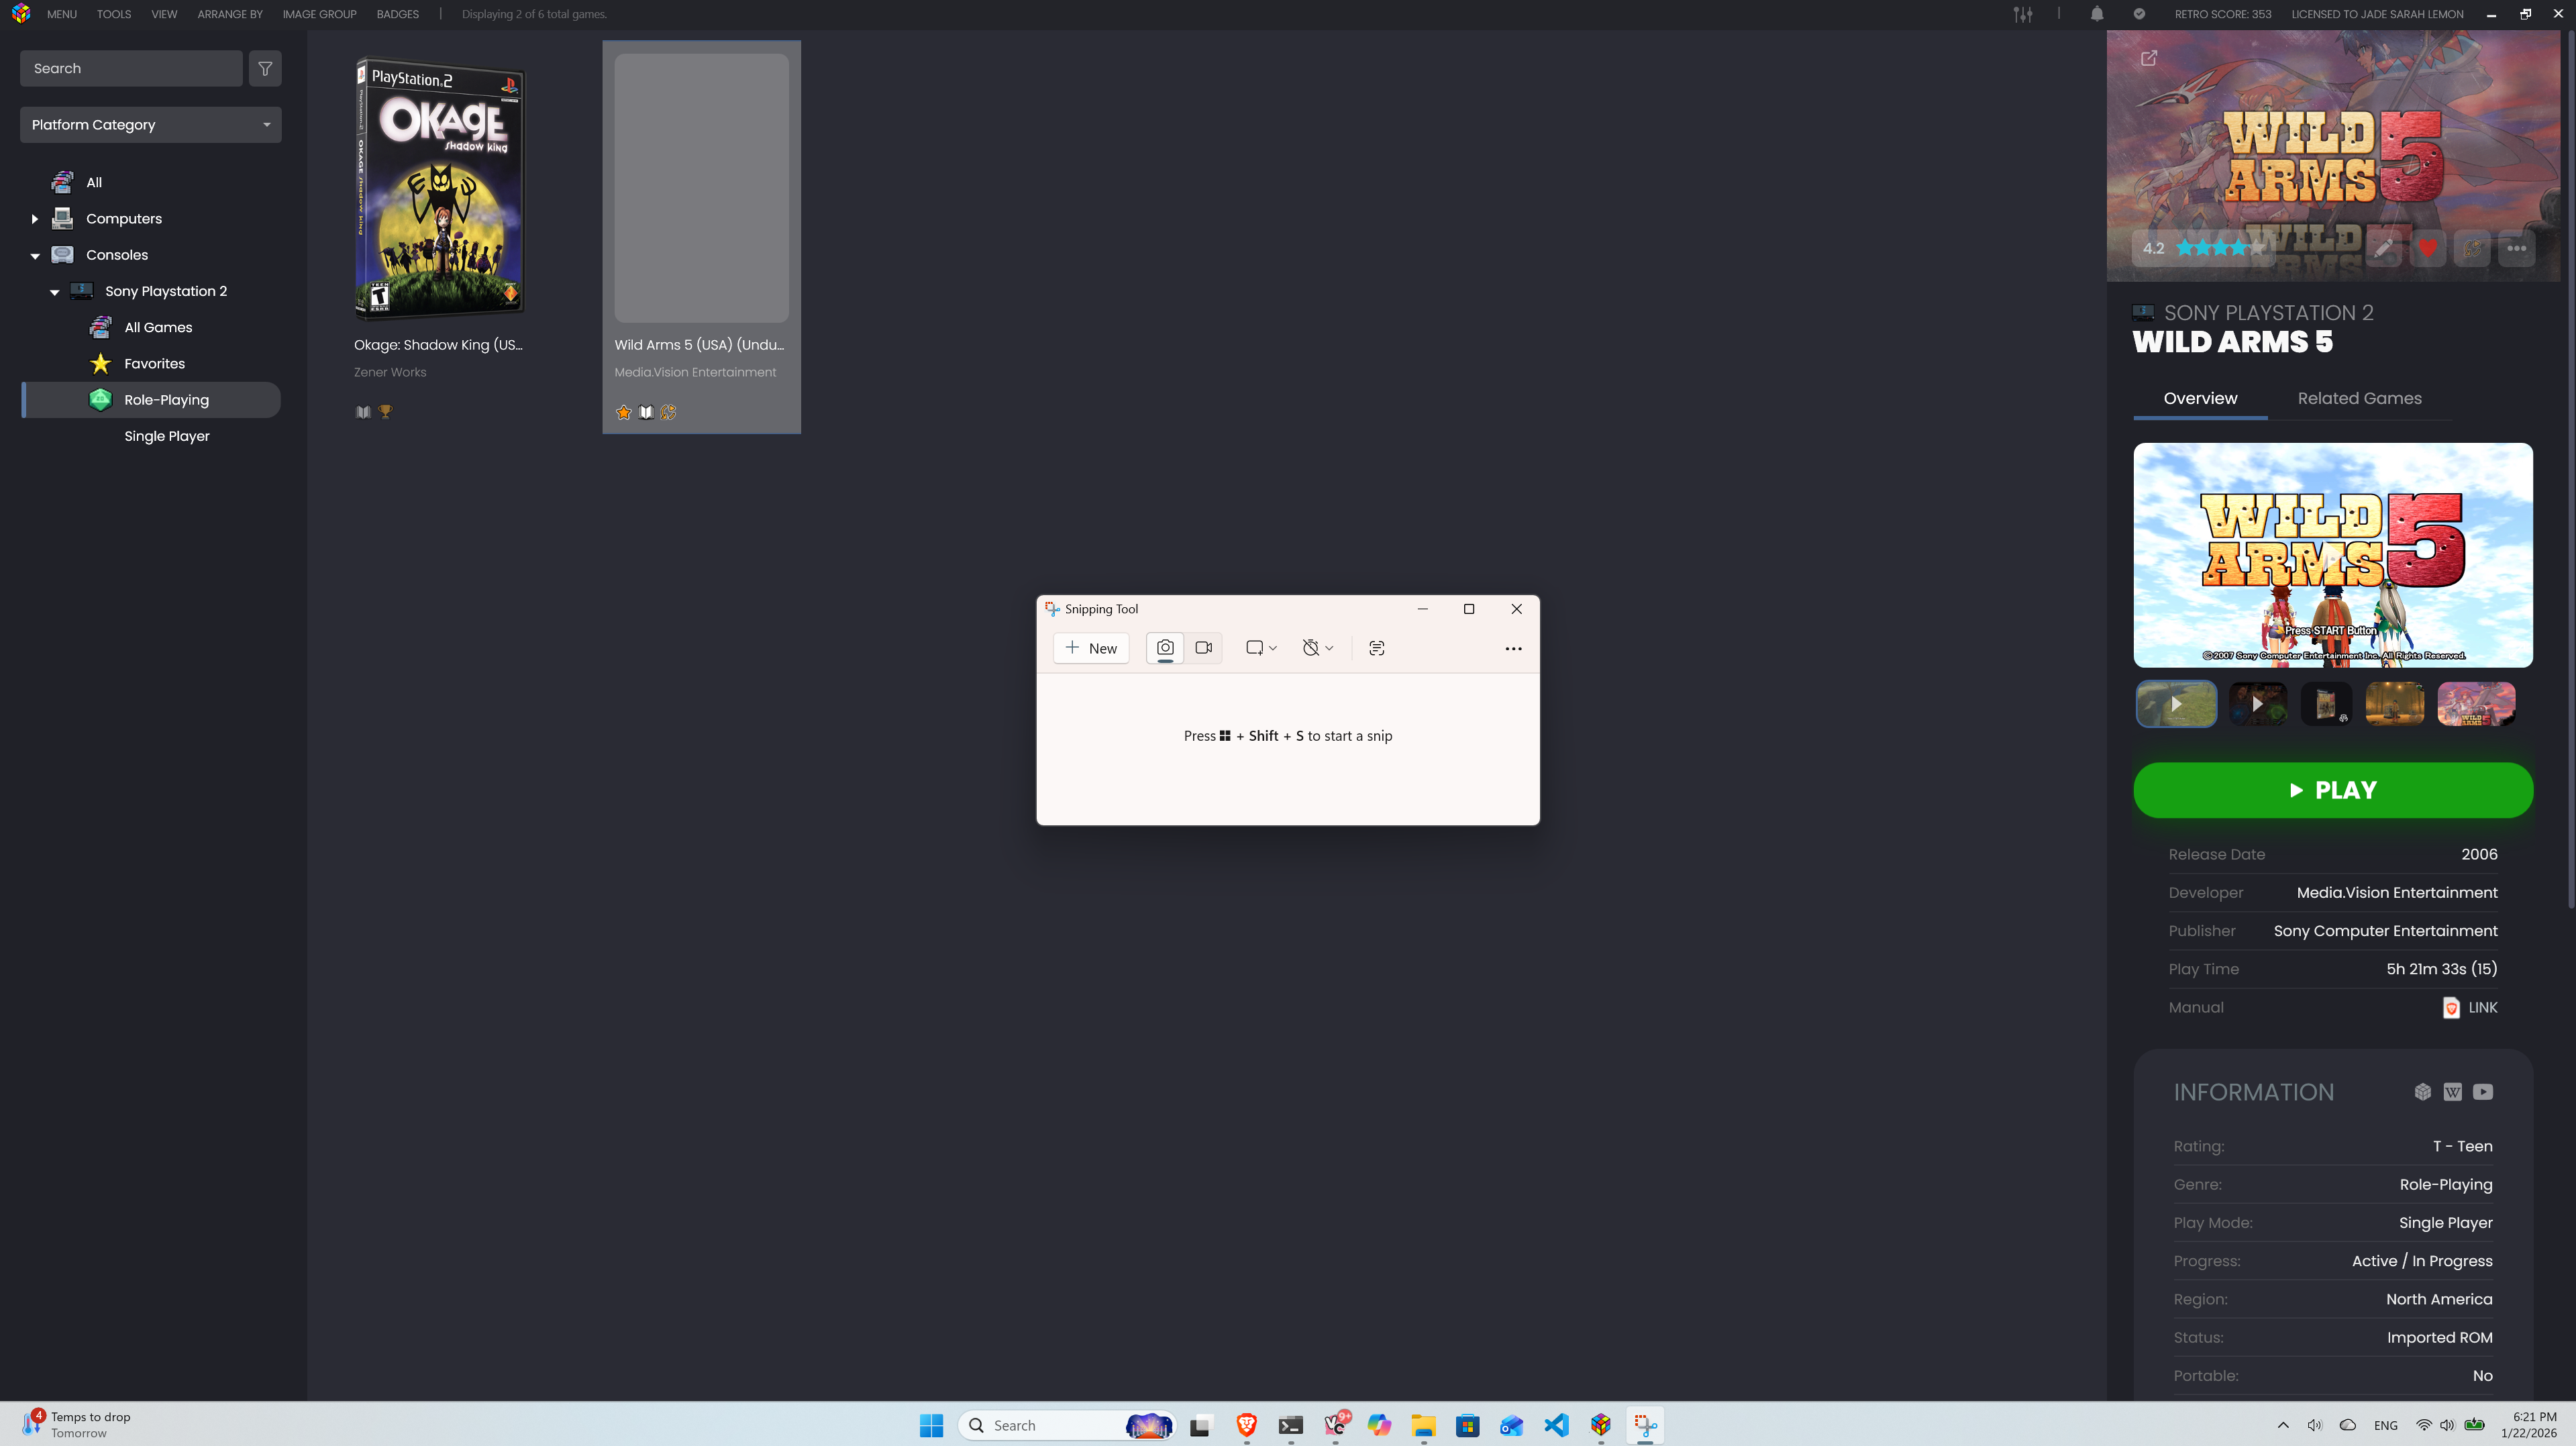This screenshot has height=1446, width=2576.
Task: Open the three-dots more options button on the game banner
Action: (2516, 248)
